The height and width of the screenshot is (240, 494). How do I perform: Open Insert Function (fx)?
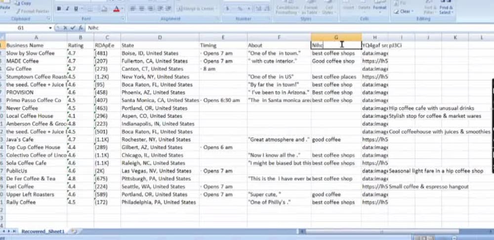(x=81, y=28)
